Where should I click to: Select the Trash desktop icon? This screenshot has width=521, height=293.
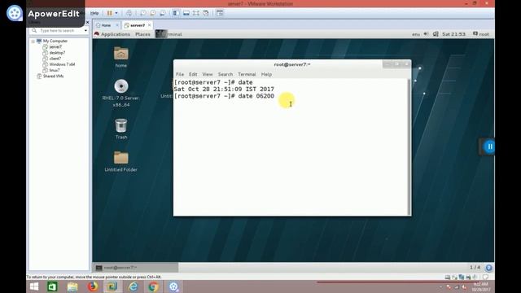click(x=121, y=129)
